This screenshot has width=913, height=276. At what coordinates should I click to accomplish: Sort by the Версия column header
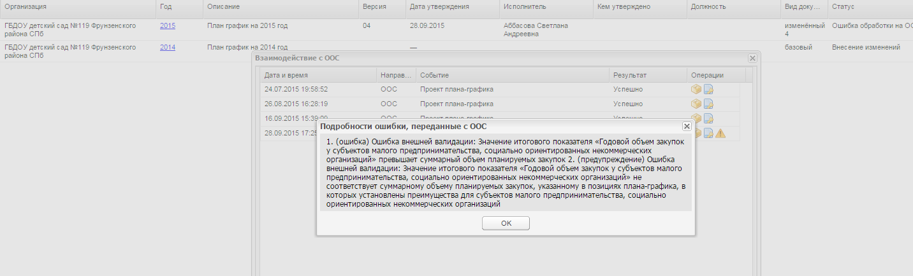pyautogui.click(x=381, y=6)
